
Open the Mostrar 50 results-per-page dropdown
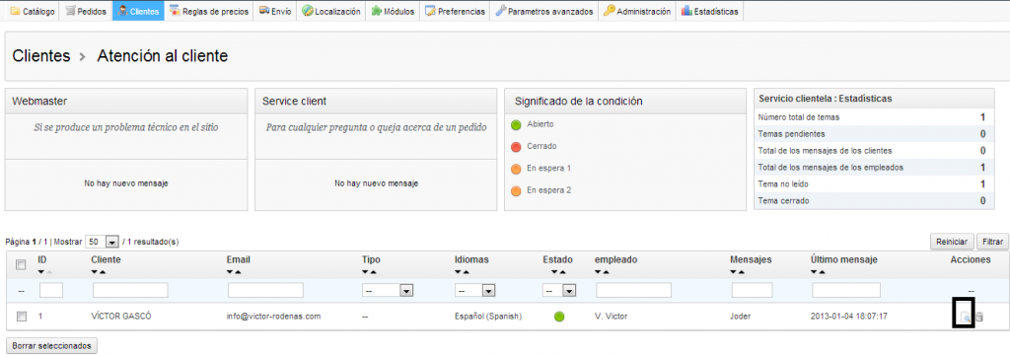click(103, 242)
